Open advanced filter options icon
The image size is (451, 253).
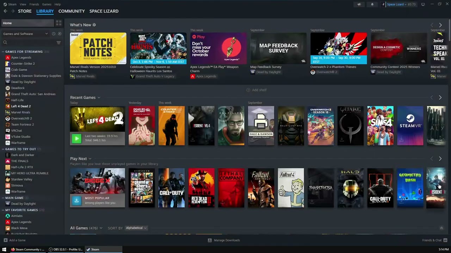(x=58, y=43)
